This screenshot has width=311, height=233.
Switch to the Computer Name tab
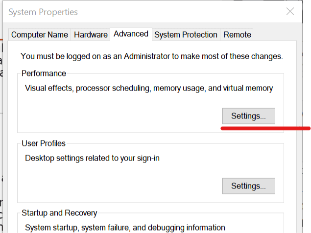click(x=40, y=35)
